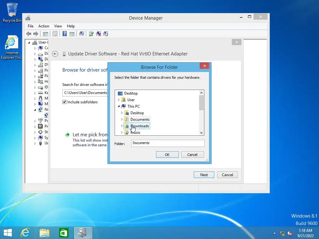
Task: Select the Ethernet adapter child under Network adapters
Action: click(46, 115)
